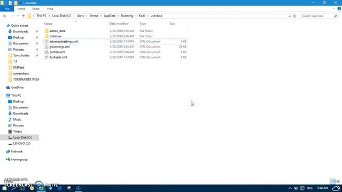Open Music under This PC
Image resolution: width=342 pixels, height=192 pixels.
tap(17, 119)
